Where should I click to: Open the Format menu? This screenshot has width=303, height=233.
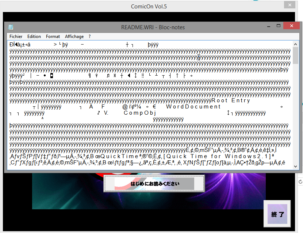click(x=53, y=37)
